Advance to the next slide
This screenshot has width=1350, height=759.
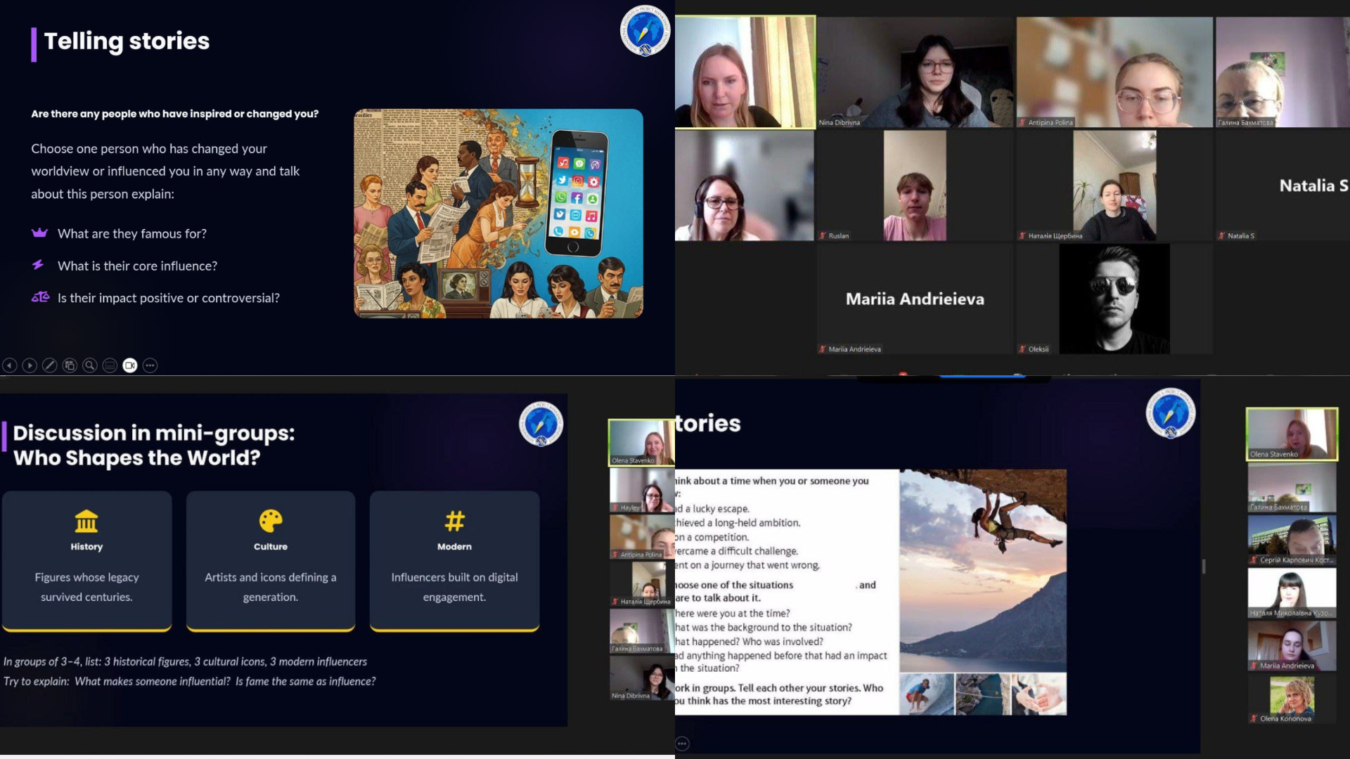click(30, 365)
